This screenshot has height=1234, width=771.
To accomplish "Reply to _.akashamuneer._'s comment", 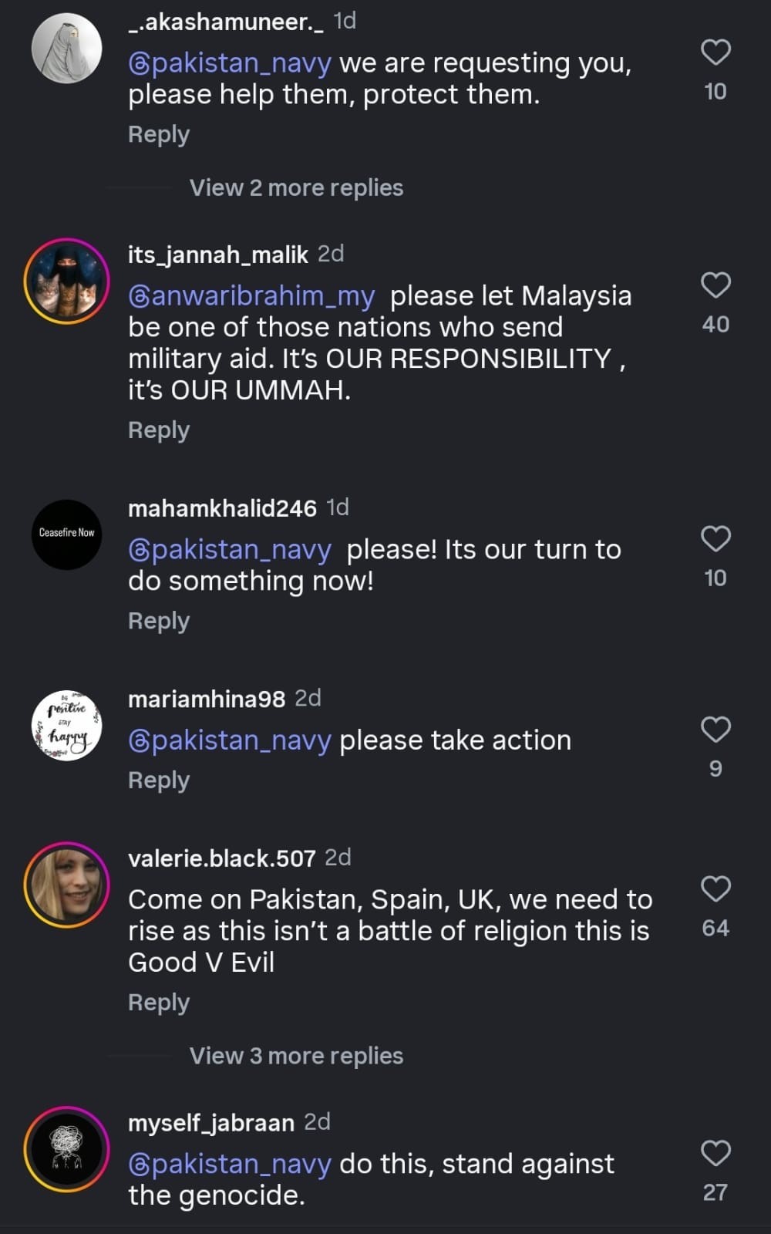I will (x=159, y=134).
